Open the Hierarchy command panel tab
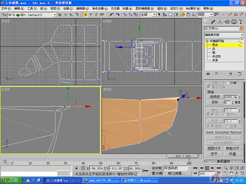 220,22
